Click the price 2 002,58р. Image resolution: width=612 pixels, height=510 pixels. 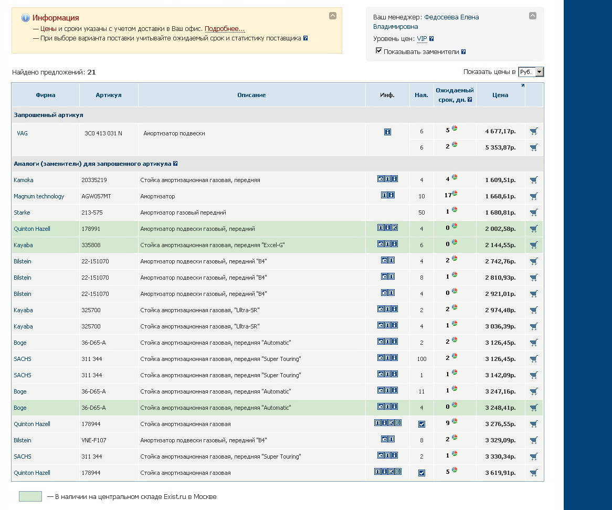pos(500,229)
